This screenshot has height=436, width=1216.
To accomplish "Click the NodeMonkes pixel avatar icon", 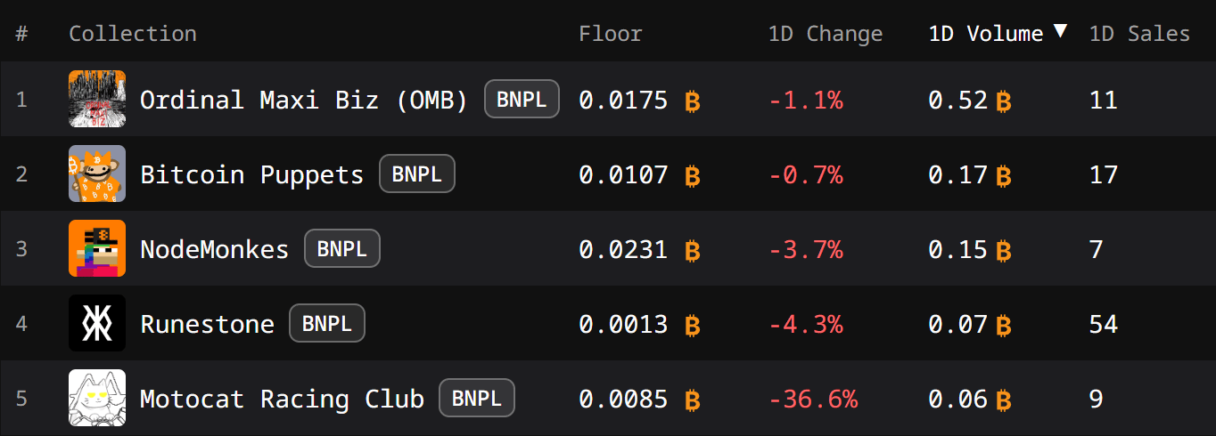I will coord(97,248).
